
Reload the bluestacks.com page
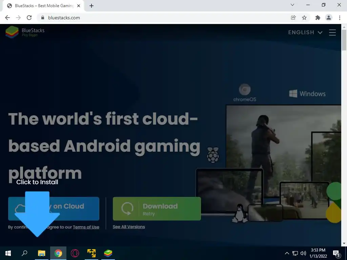click(29, 18)
